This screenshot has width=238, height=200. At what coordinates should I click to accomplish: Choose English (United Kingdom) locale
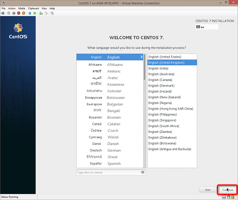coord(172,62)
